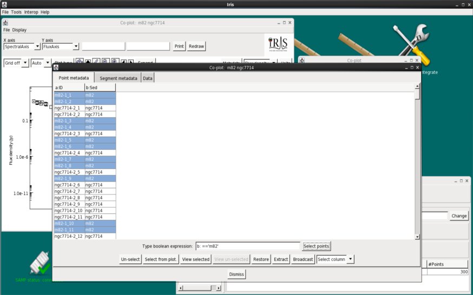Screen dimensions: 473x295
Task: Switch to the Segment metadata tab
Action: coord(118,78)
